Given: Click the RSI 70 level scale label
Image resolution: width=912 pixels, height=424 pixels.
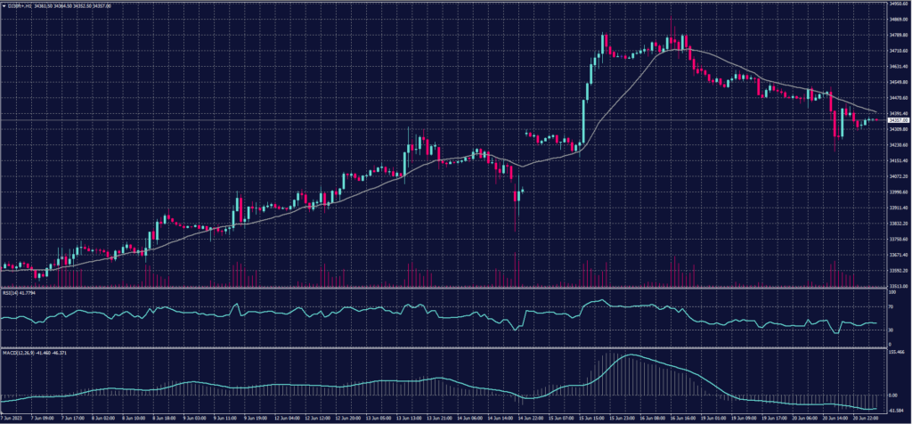Looking at the screenshot, I should pos(891,306).
